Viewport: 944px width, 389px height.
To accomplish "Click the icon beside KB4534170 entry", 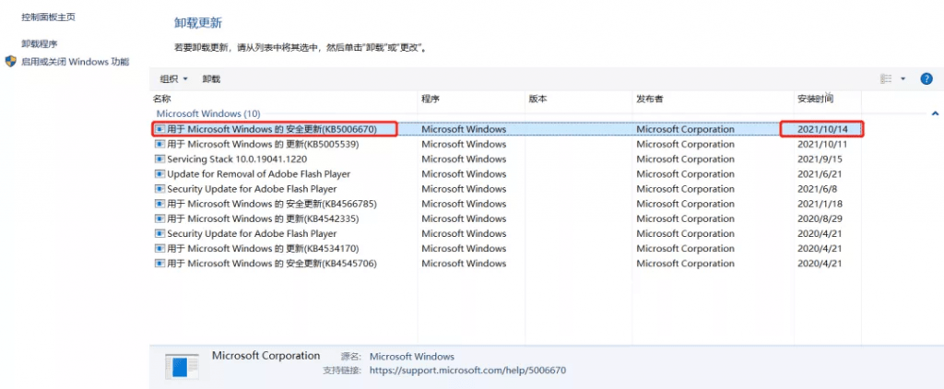I will (x=159, y=248).
